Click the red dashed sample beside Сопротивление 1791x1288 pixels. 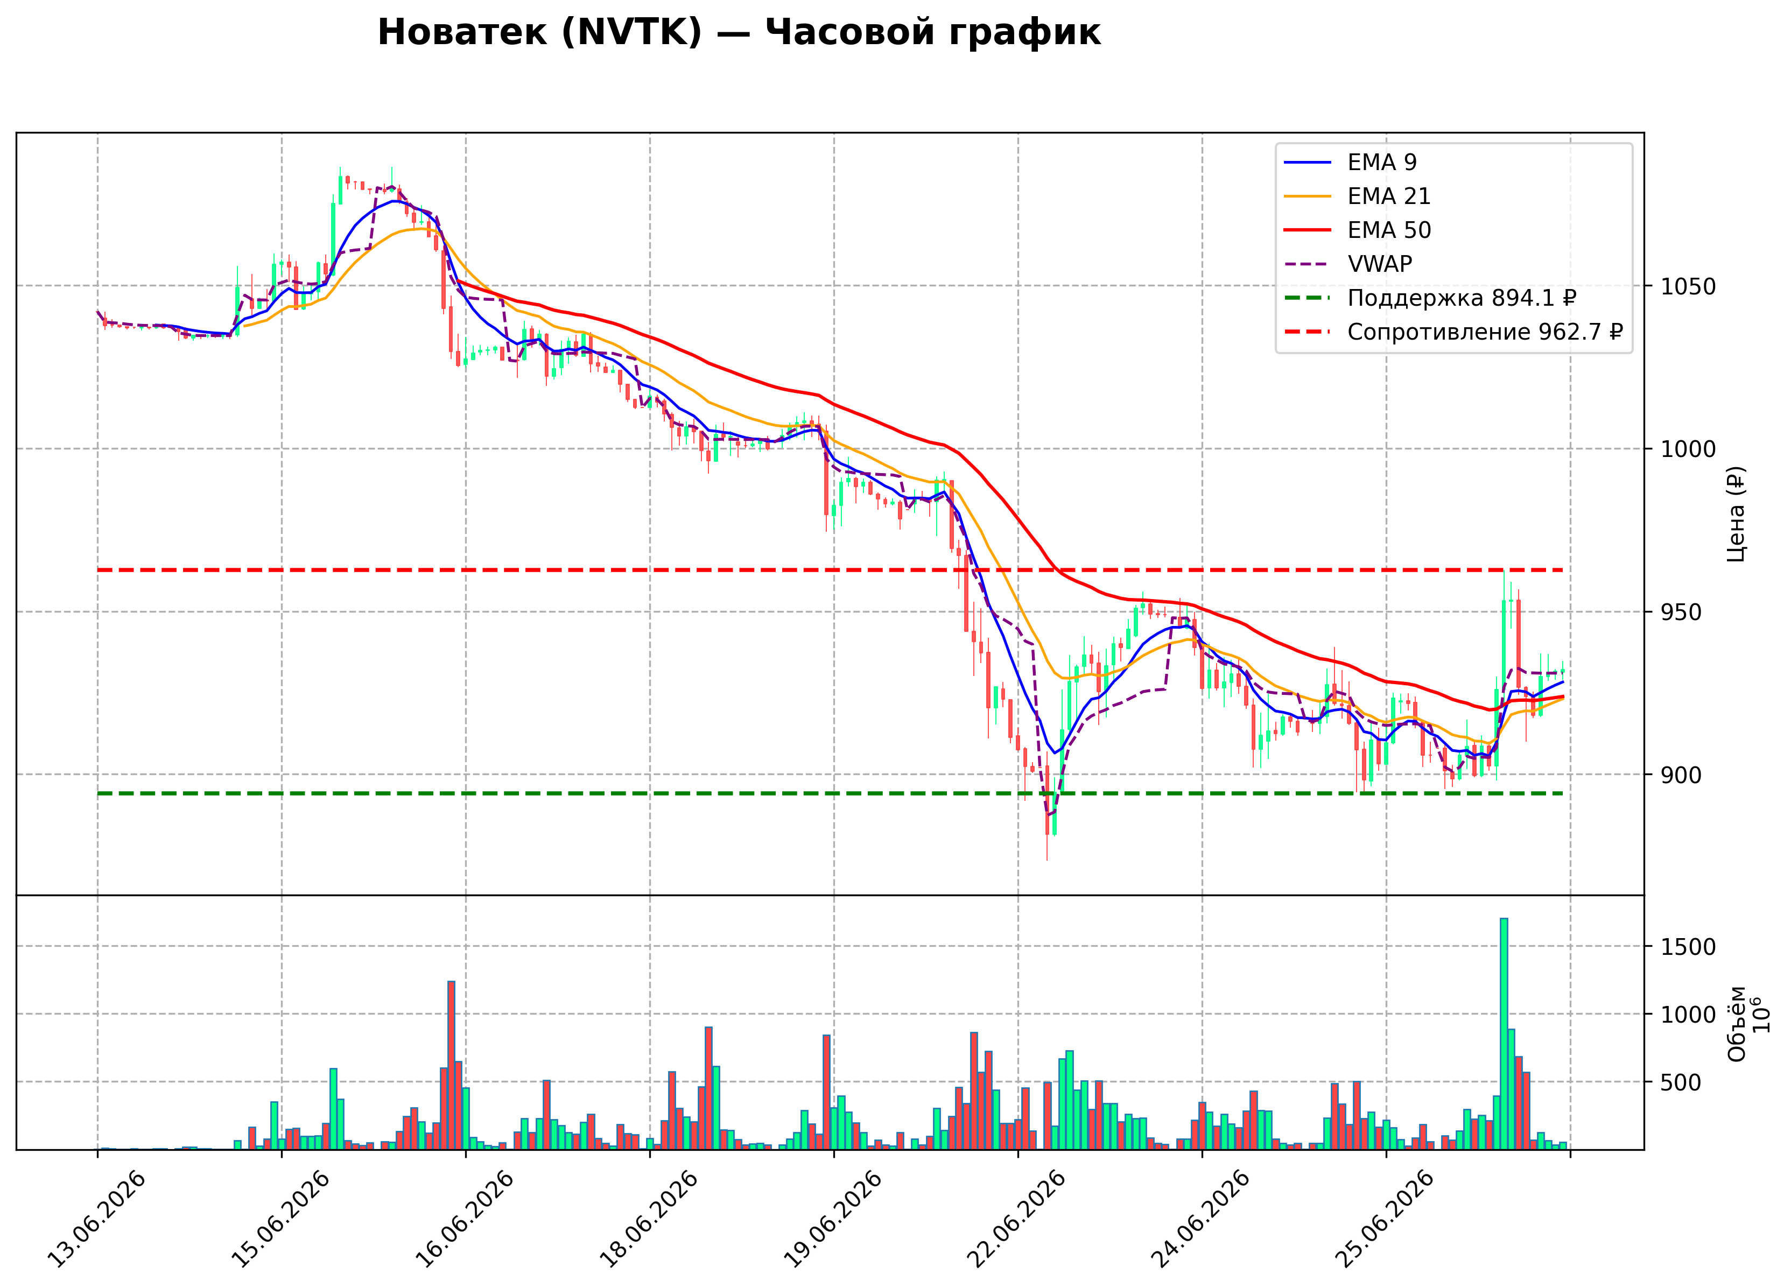click(1308, 333)
